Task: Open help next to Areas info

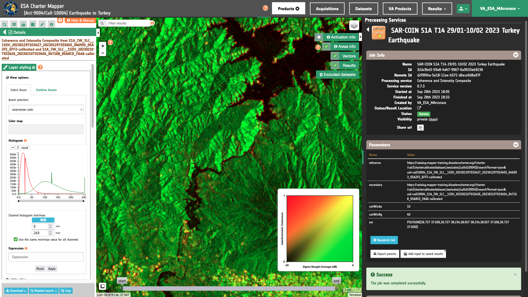Action: click(318, 47)
